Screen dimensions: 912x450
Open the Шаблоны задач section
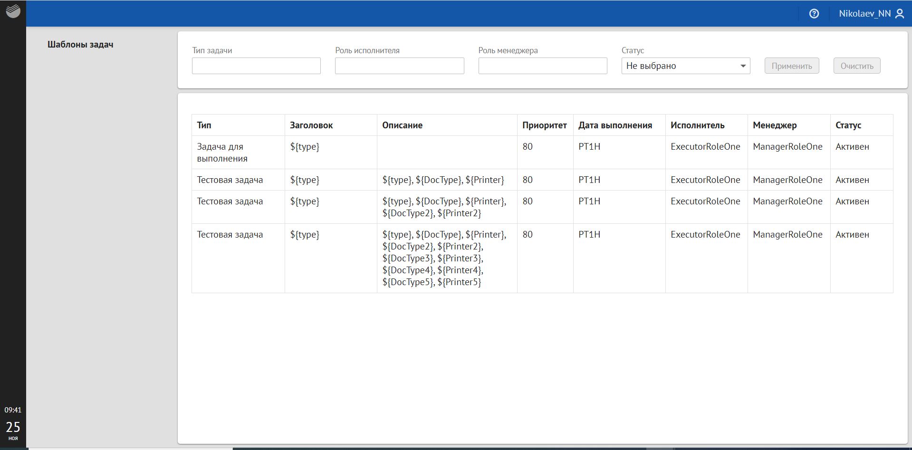click(x=80, y=45)
